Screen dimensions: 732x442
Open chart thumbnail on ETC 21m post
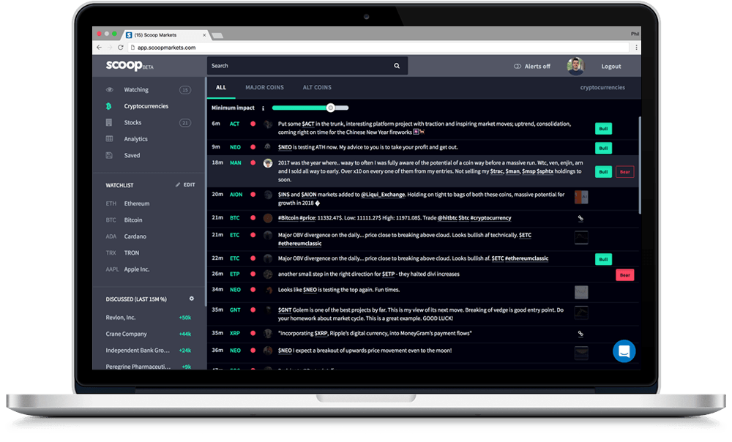coord(580,237)
